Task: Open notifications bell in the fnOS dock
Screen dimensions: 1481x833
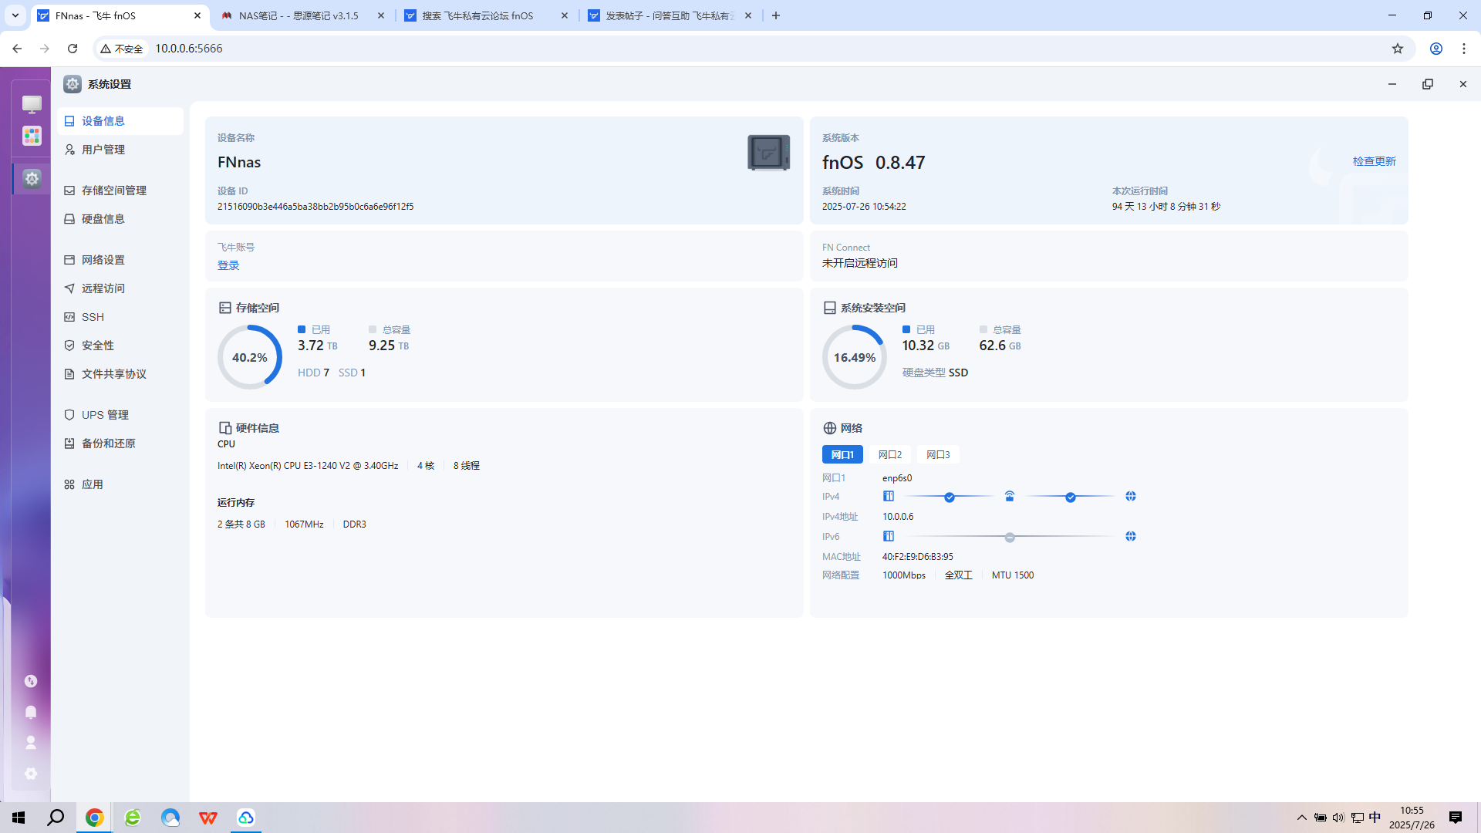Action: pos(31,712)
